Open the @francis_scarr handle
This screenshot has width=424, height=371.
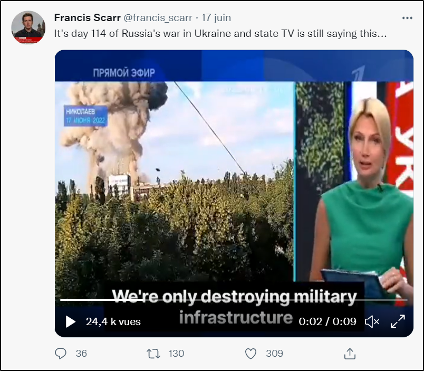click(x=158, y=18)
